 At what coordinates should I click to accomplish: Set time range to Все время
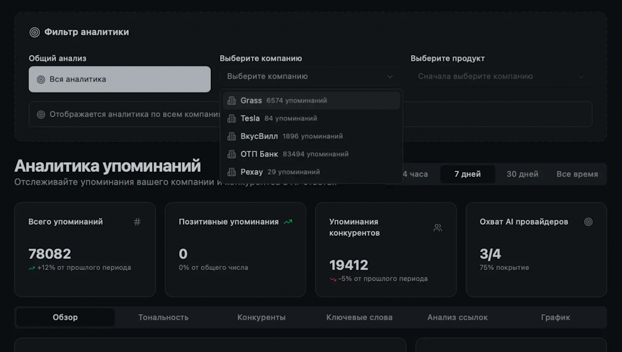(x=577, y=174)
